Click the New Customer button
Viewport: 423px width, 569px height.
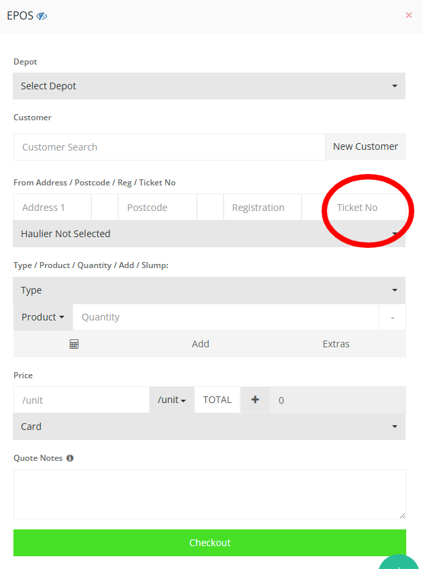(365, 146)
